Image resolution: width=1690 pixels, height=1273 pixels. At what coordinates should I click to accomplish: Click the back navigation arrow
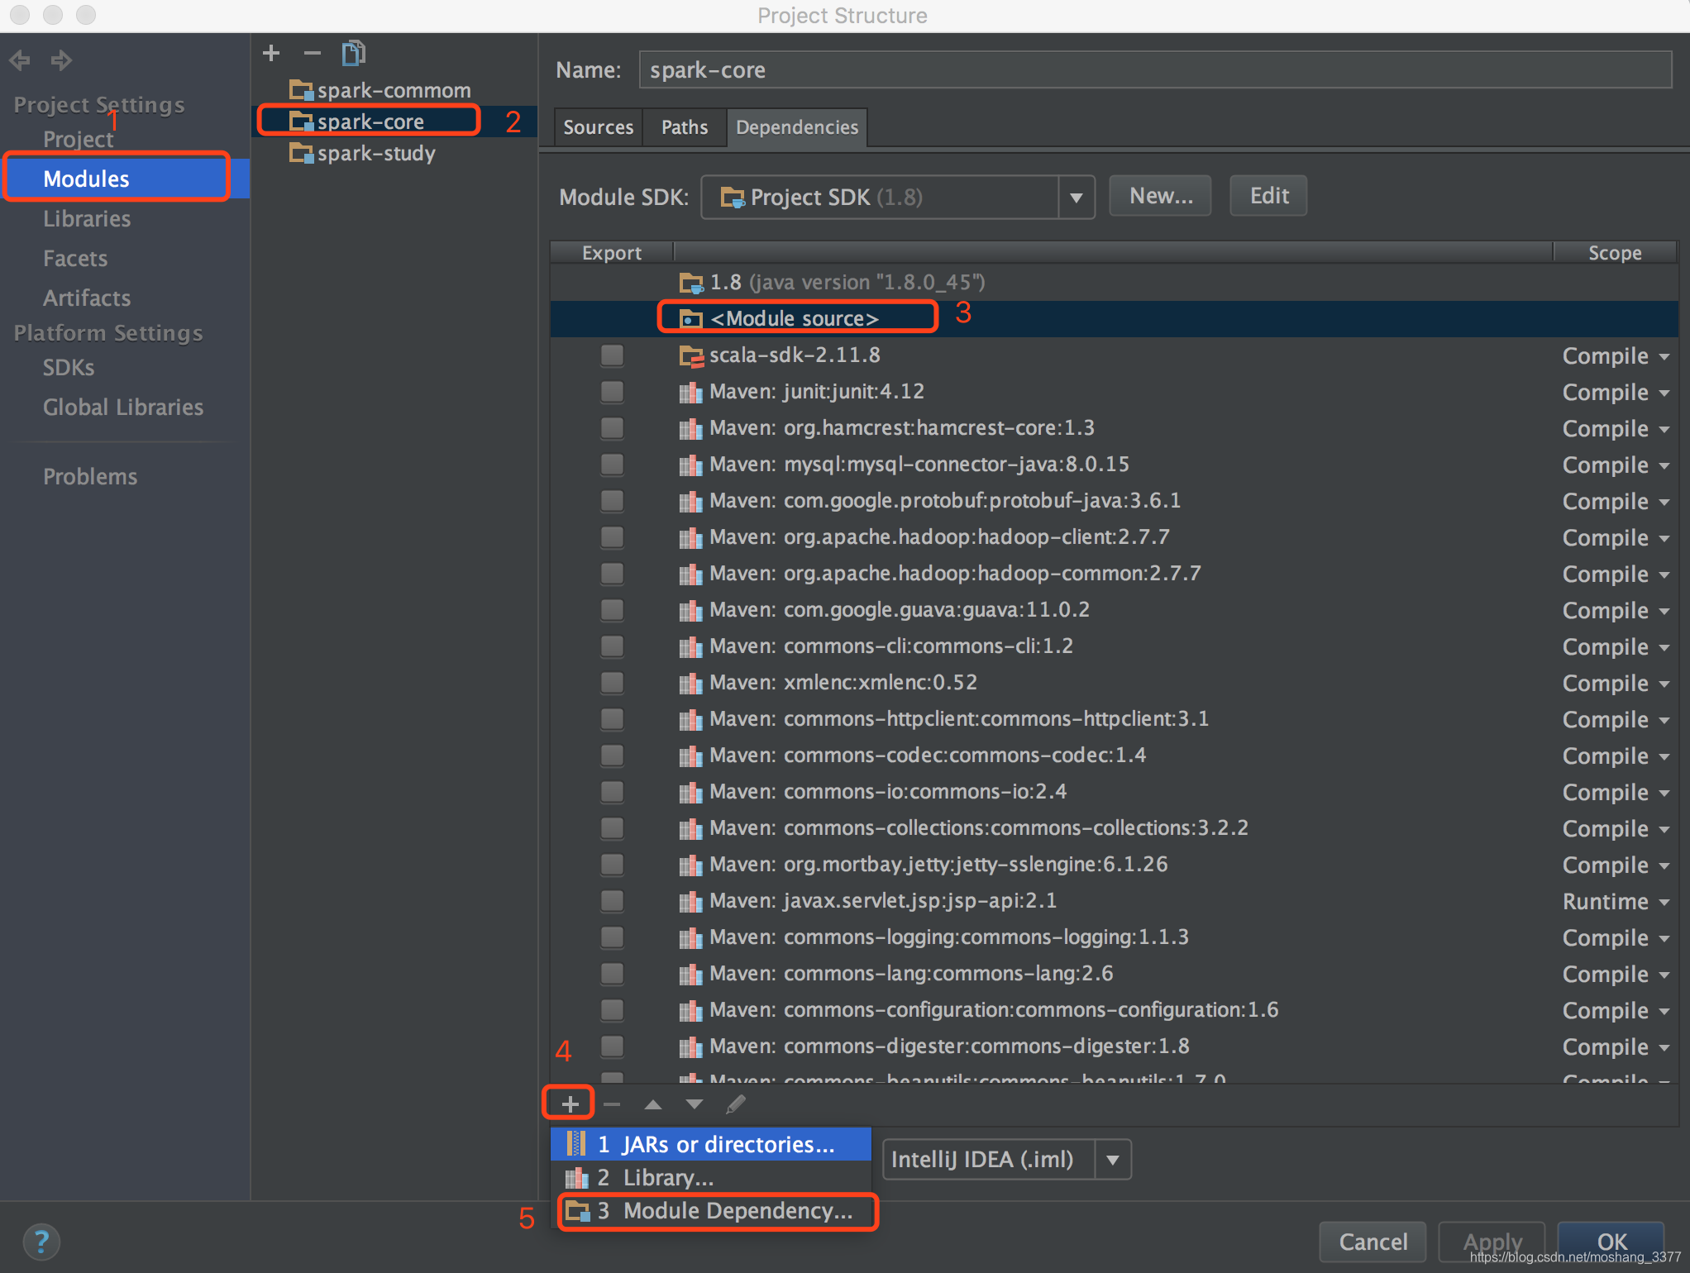[20, 60]
